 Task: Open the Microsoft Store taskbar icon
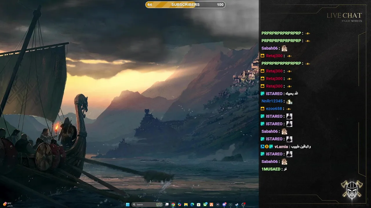coord(199,205)
